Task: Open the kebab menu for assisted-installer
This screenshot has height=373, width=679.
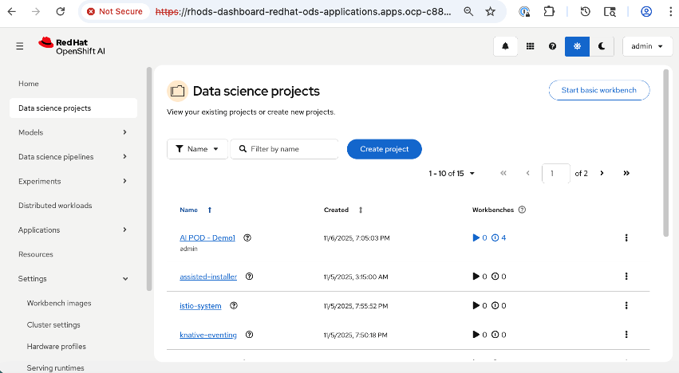Action: coord(626,276)
